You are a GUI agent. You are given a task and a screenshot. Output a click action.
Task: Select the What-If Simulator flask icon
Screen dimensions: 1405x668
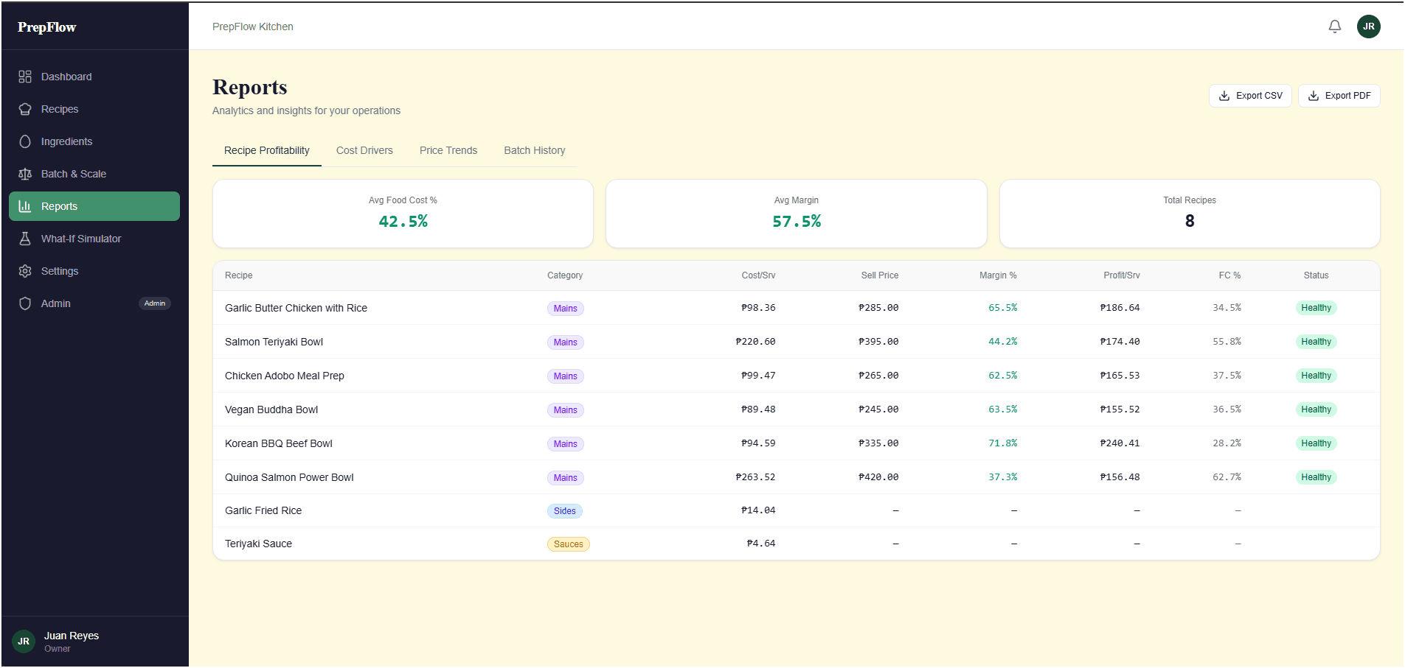(25, 239)
